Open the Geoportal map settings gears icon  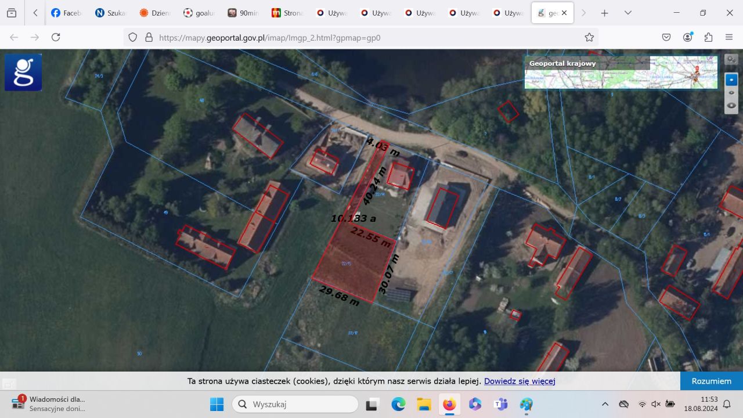731,60
